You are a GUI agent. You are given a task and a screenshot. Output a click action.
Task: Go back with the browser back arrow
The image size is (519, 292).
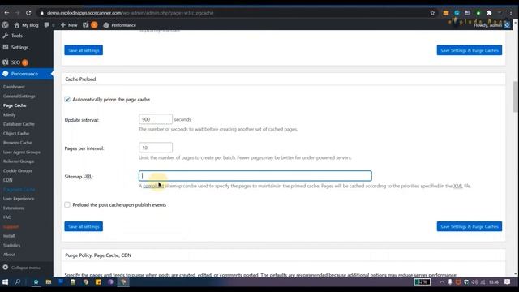click(x=7, y=13)
